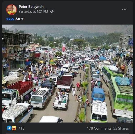Open the 178 Comments link
This screenshot has width=135, height=134.
(x=99, y=128)
